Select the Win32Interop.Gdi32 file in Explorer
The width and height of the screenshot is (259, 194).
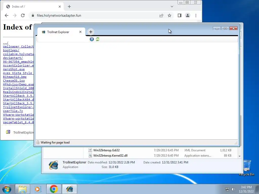click(x=106, y=150)
